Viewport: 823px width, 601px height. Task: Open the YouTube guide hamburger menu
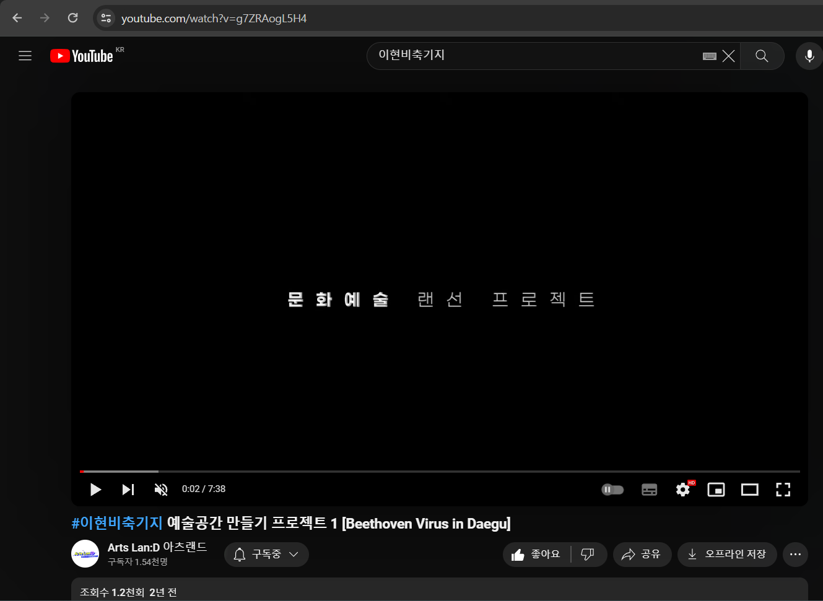coord(25,56)
